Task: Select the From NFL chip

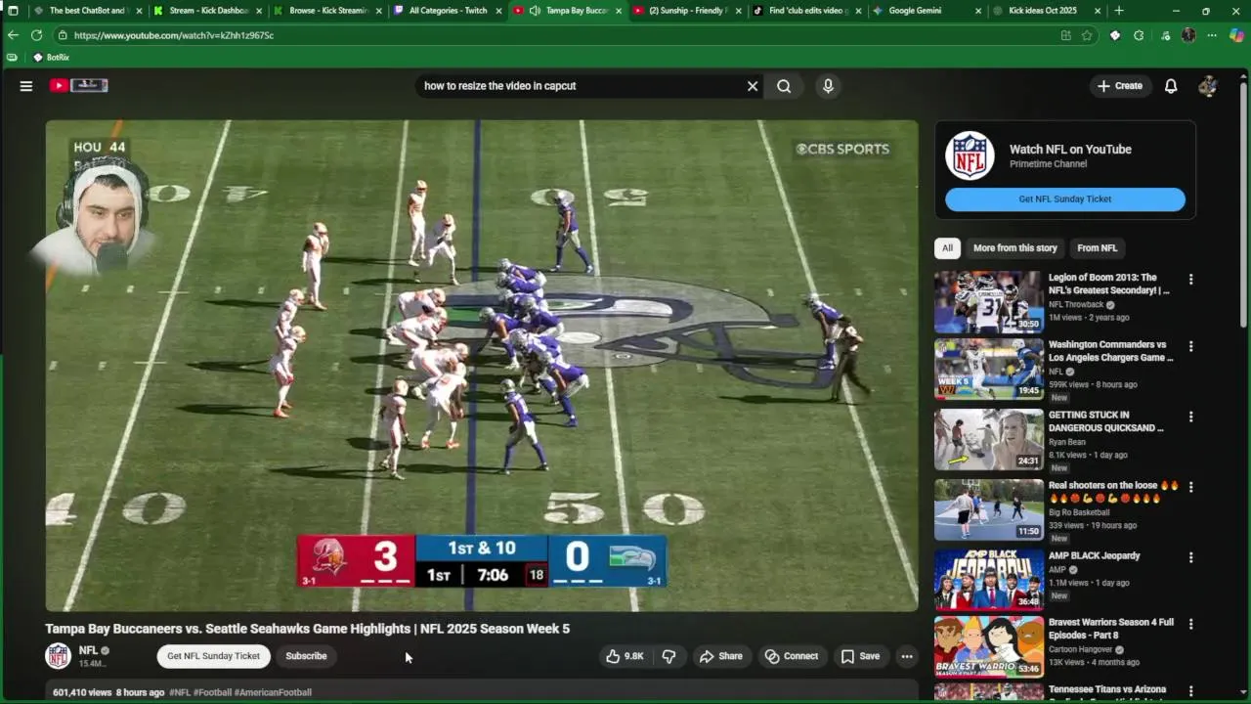Action: (1097, 248)
